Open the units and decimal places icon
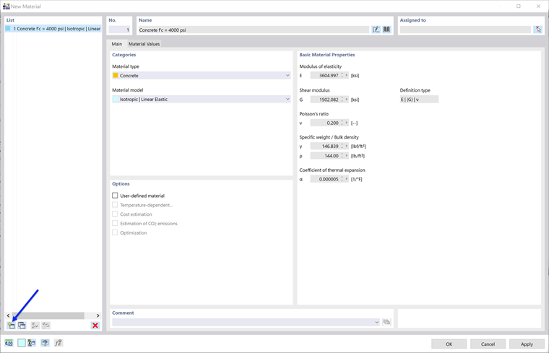 point(9,343)
